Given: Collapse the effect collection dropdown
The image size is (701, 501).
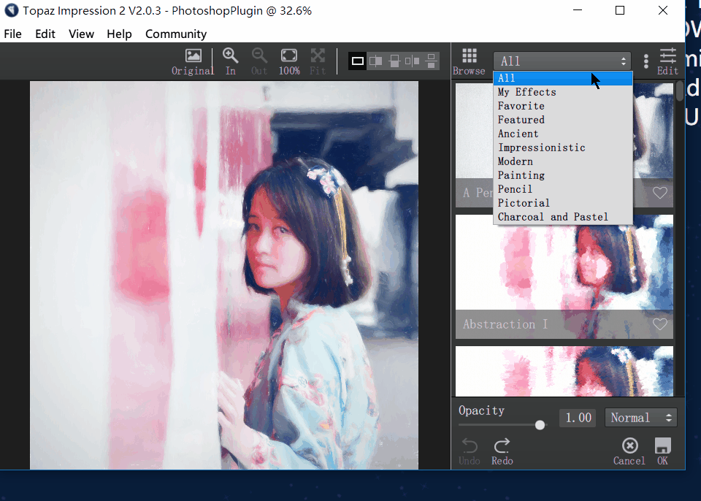Looking at the screenshot, I should point(562,61).
